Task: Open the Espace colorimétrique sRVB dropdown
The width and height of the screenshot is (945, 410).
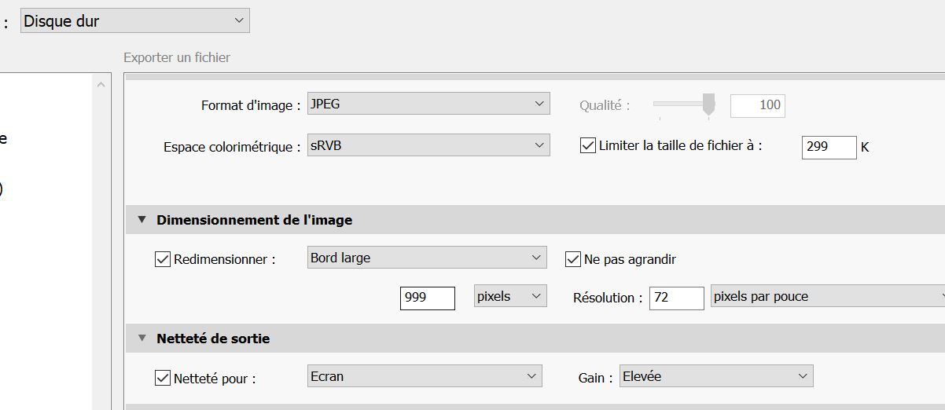Action: click(x=427, y=145)
